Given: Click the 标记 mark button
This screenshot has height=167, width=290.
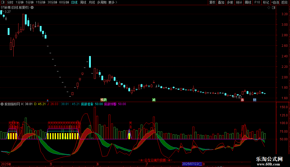Looking at the screenshot, I should tap(266, 2).
